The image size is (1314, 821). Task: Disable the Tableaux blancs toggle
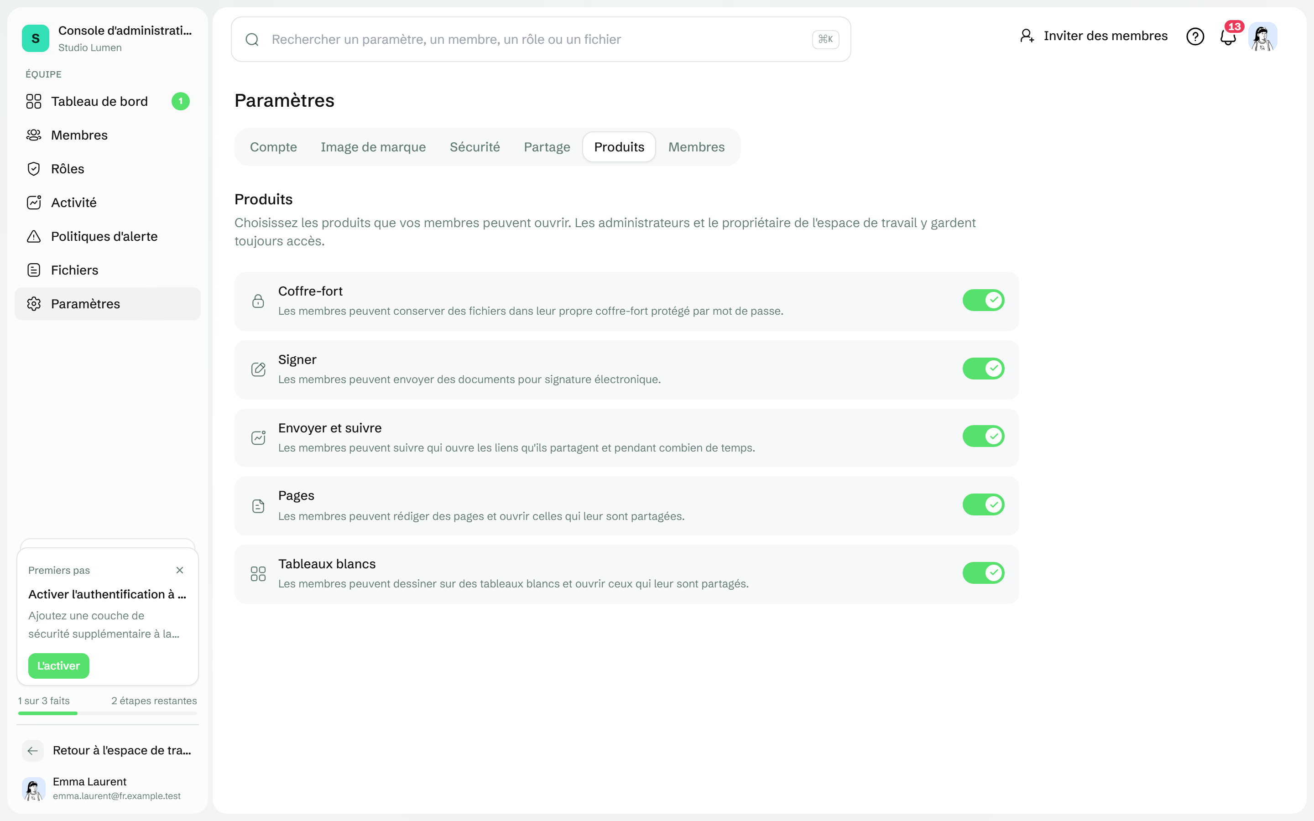983,573
